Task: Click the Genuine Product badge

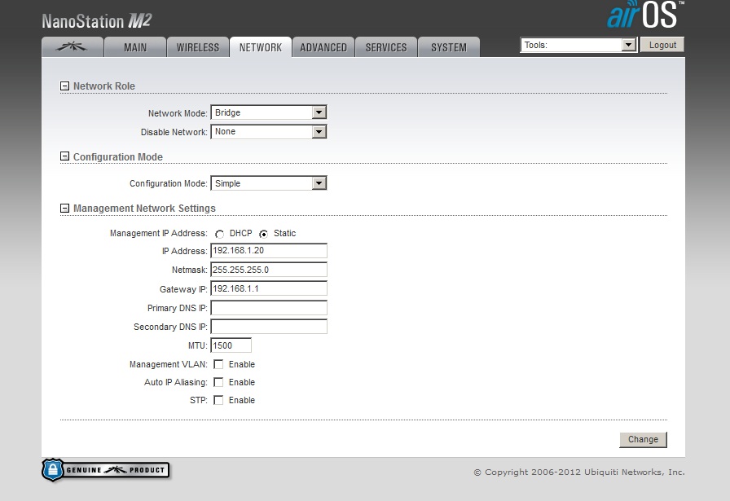Action: pos(106,470)
